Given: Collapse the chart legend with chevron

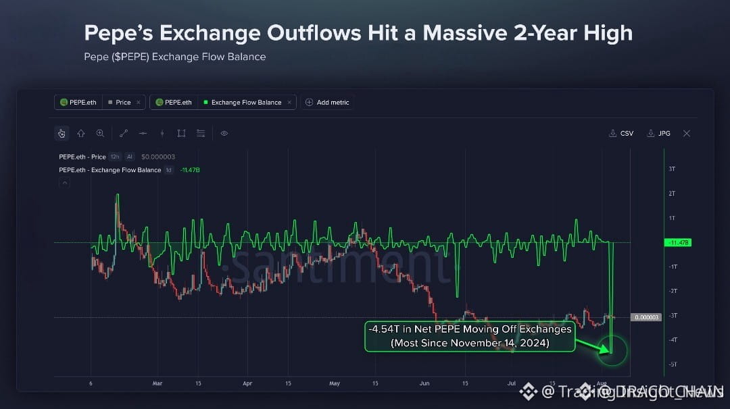Looking at the screenshot, I should coord(65,183).
